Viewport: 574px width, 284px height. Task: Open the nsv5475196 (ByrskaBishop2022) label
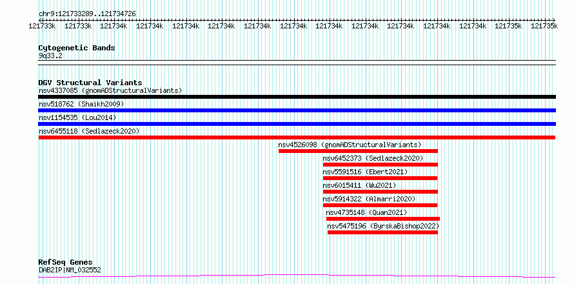tap(383, 226)
